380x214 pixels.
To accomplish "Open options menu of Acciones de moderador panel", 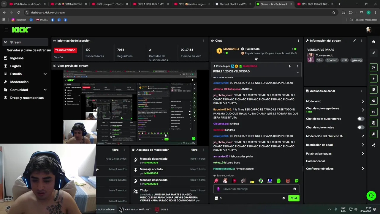I will click(x=204, y=150).
